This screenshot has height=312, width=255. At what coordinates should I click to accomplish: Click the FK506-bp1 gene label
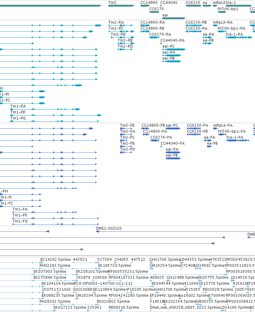[x=228, y=9]
